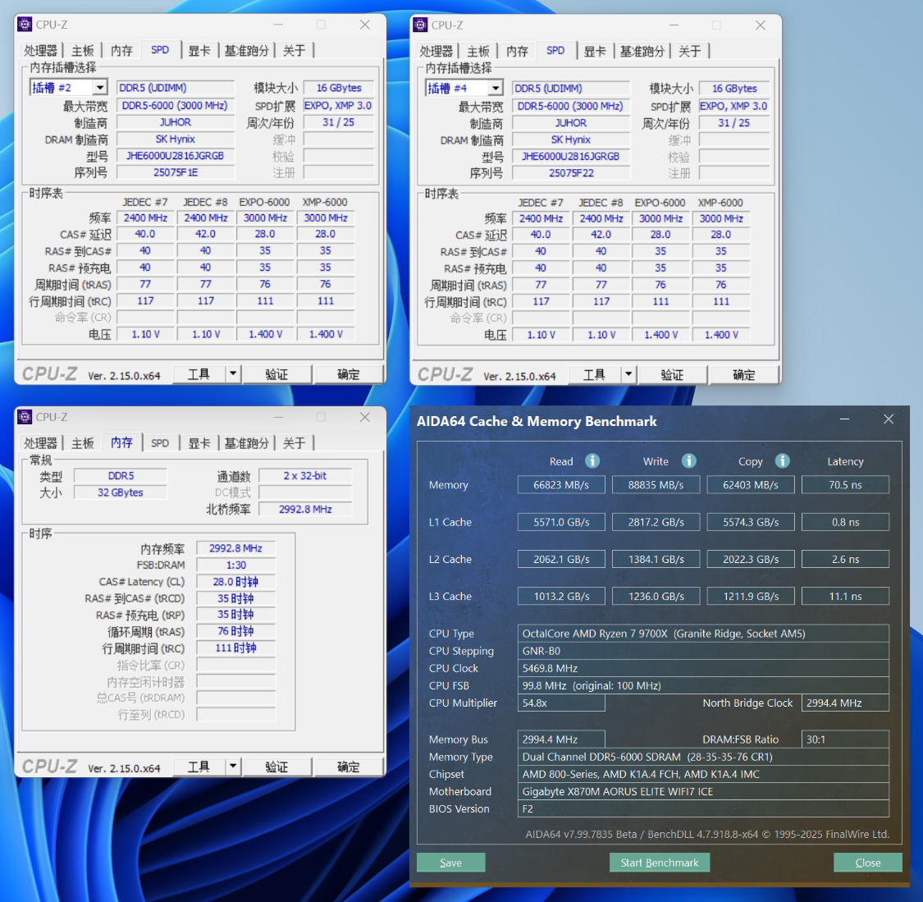
Task: Click Memory Read value 66823 MB/s
Action: coord(561,485)
